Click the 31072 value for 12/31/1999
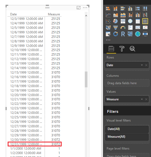The image size is (151, 157). [x=56, y=144]
